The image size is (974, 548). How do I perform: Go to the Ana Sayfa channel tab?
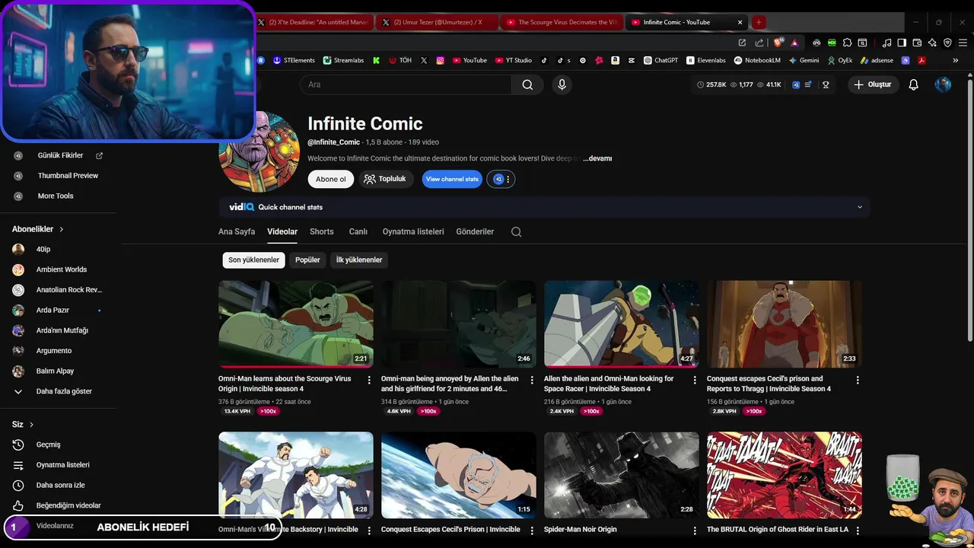pos(237,231)
